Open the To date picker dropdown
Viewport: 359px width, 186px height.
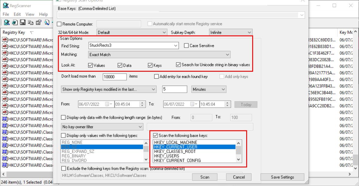[194, 104]
